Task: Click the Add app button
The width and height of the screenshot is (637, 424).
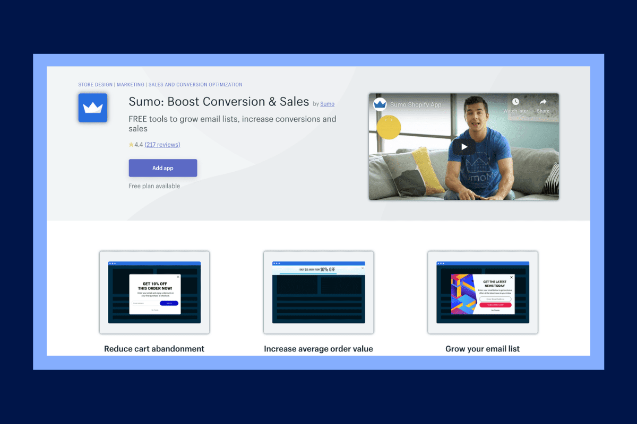Action: 163,168
